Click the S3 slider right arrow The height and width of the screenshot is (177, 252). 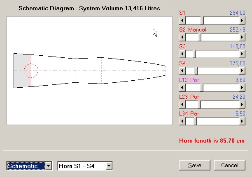pyautogui.click(x=242, y=54)
